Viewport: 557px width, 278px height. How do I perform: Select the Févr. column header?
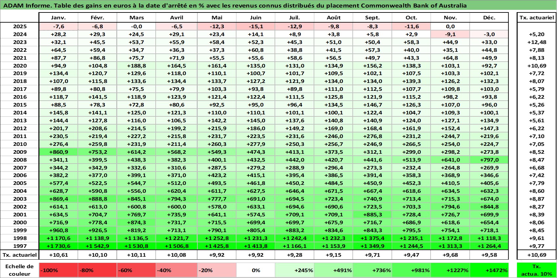tap(98, 18)
